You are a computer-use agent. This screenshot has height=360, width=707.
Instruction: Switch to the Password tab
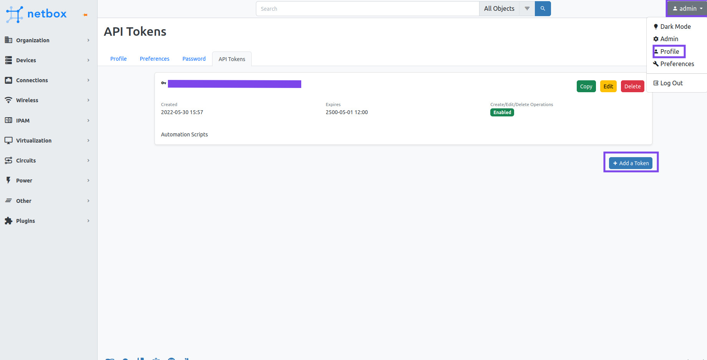pos(194,58)
